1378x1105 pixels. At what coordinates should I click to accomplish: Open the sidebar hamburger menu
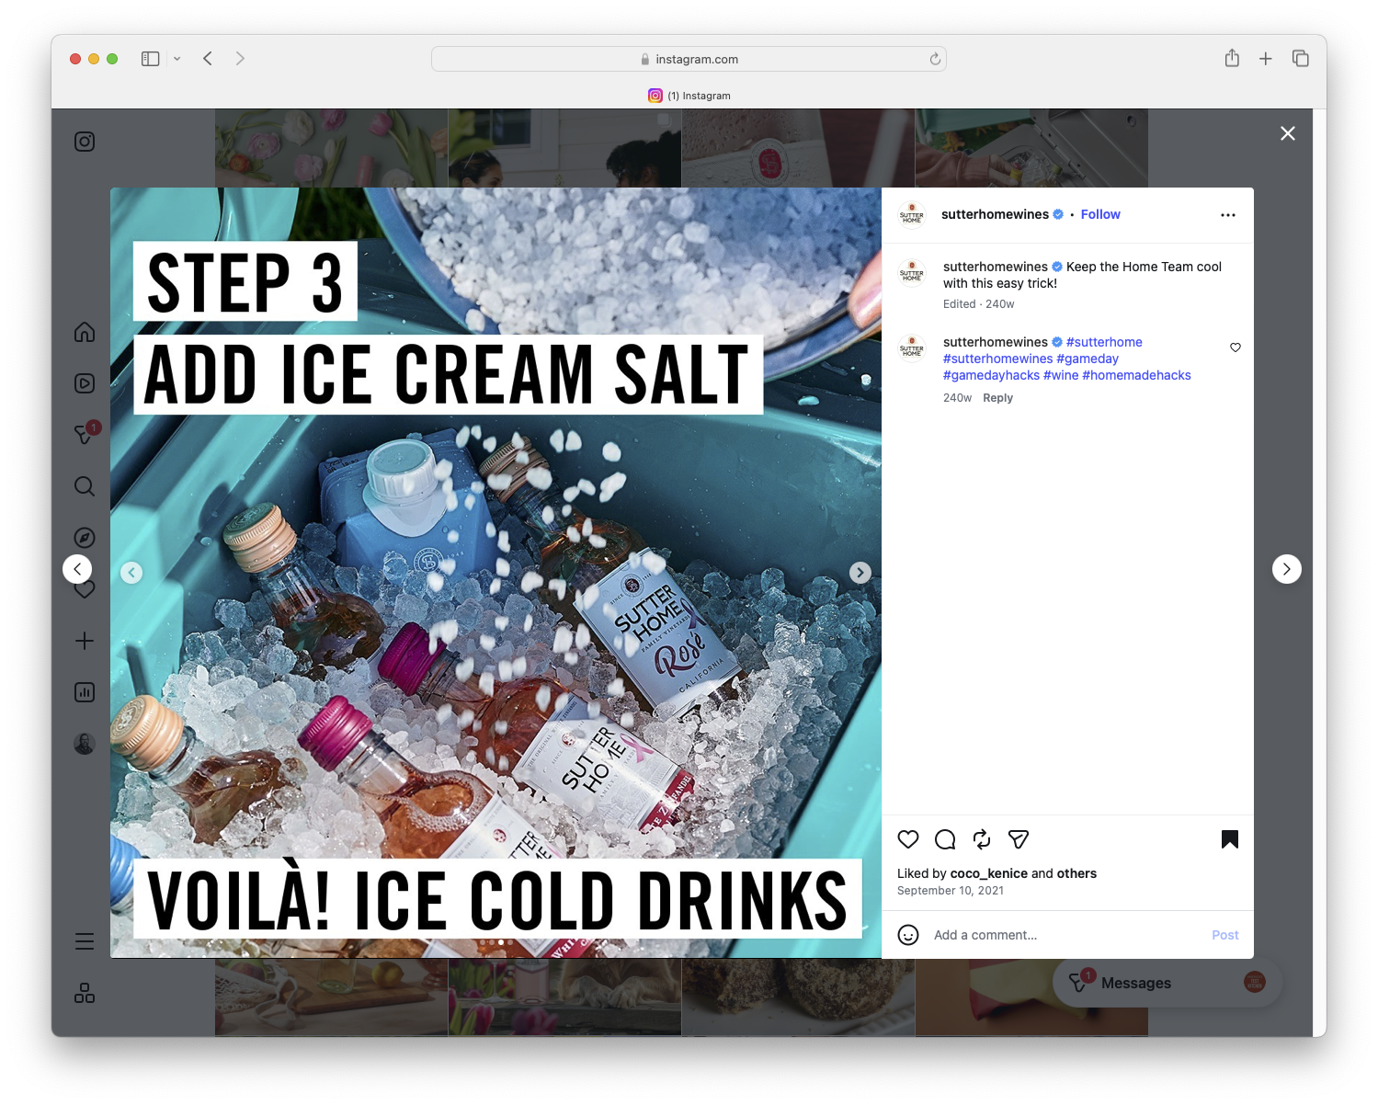pos(84,940)
